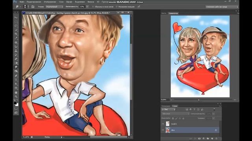
Task: Select the Crop tool
Action: 16,34
